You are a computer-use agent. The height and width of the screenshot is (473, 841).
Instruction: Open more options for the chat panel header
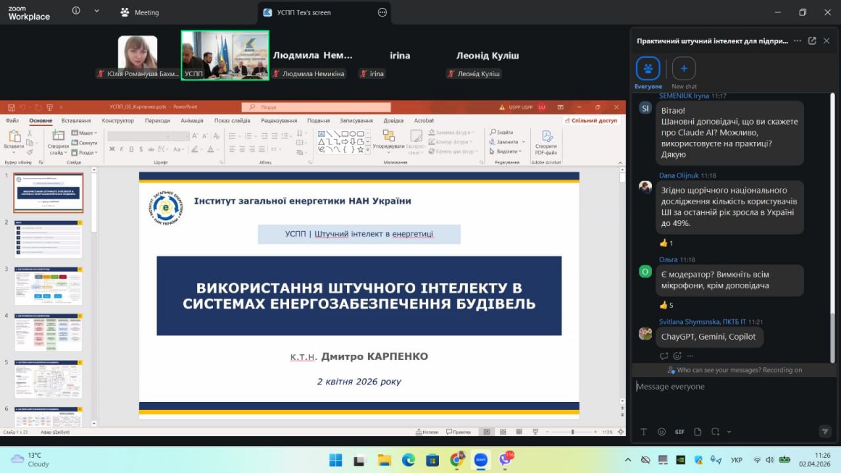(797, 41)
